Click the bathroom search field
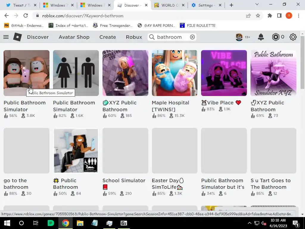The width and height of the screenshot is (305, 229). tap(172, 37)
